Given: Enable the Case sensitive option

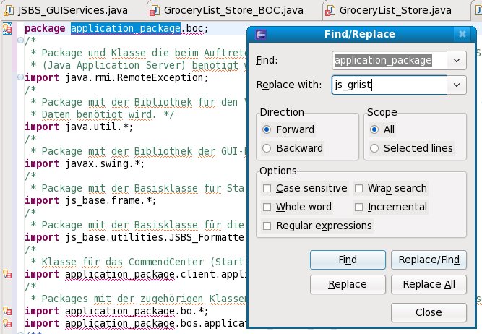Looking at the screenshot, I should [268, 188].
